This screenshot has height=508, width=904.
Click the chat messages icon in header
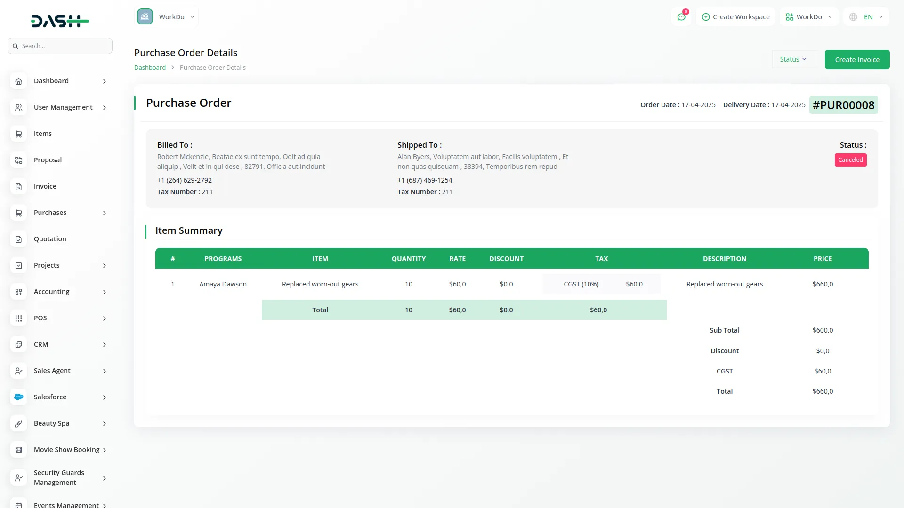click(x=681, y=17)
